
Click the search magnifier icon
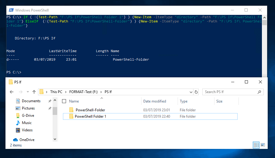[259, 92]
